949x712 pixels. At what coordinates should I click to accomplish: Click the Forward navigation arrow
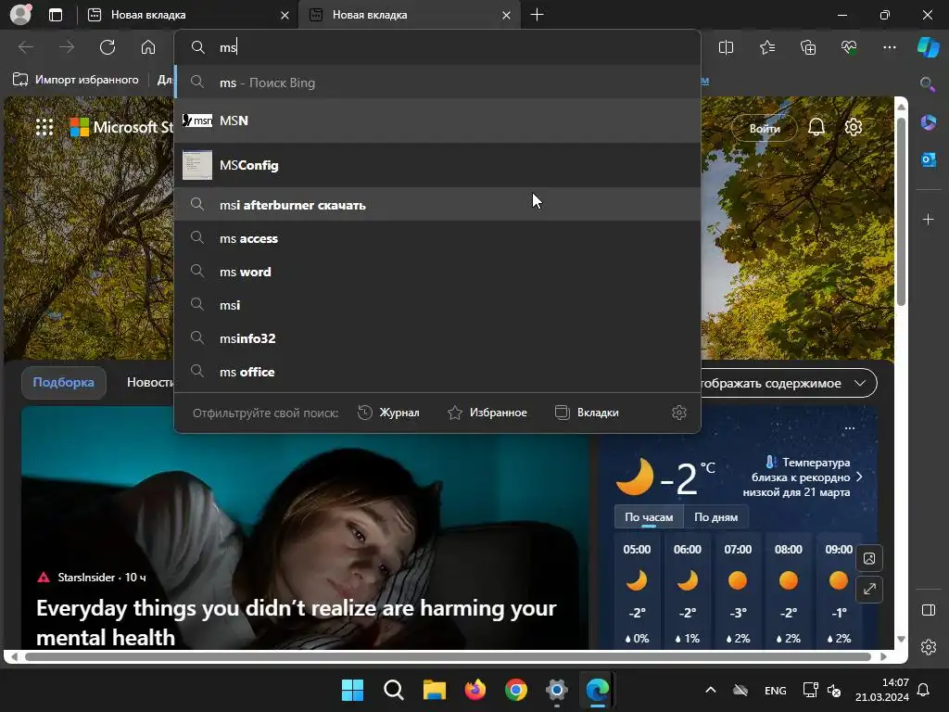tap(67, 47)
